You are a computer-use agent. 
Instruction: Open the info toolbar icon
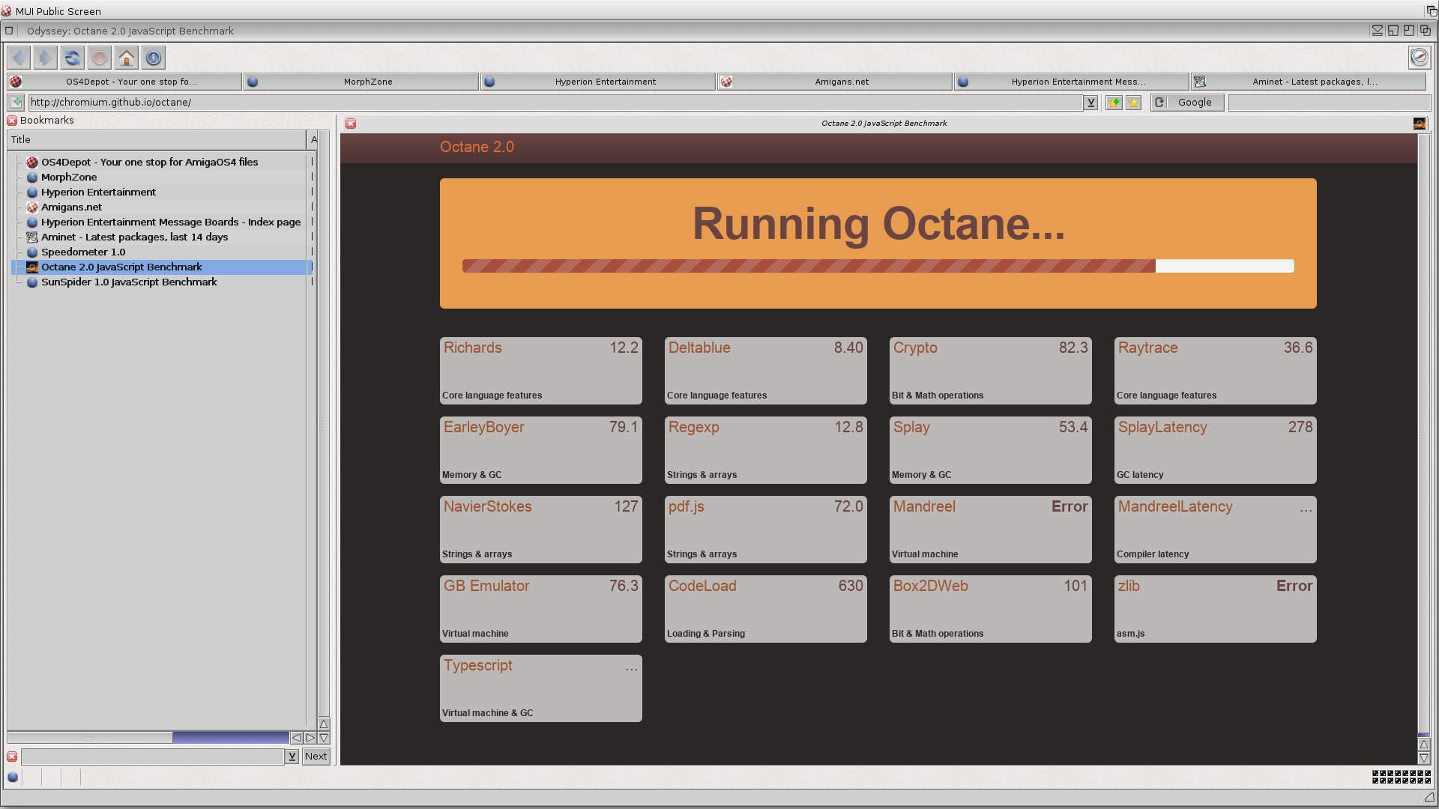tap(154, 58)
